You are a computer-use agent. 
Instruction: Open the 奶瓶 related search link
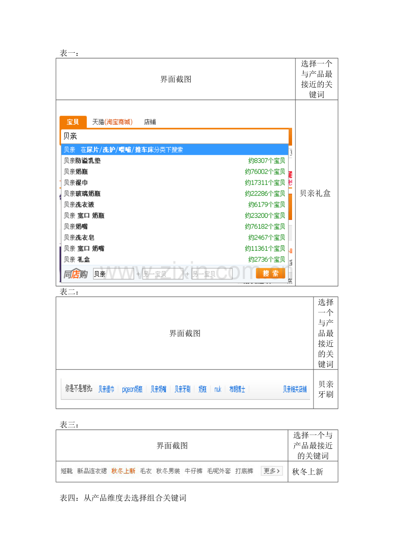coord(203,389)
